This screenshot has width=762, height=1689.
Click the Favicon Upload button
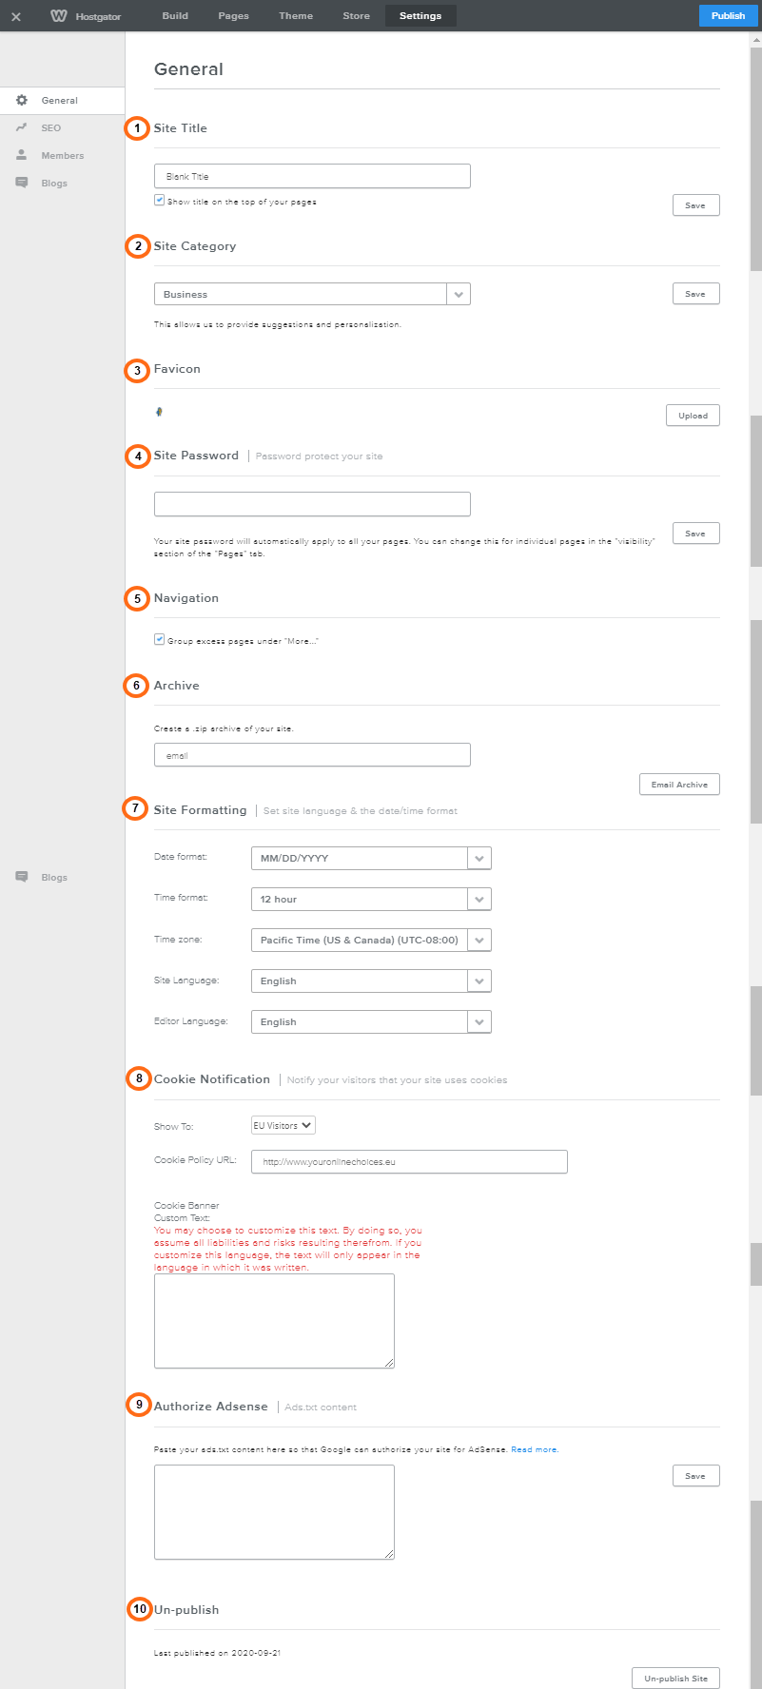click(693, 416)
